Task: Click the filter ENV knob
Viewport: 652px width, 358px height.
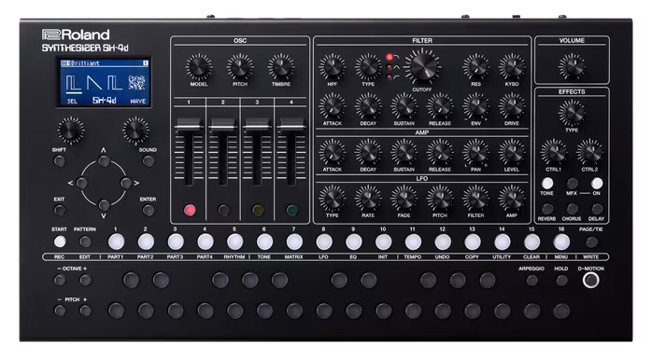Action: 475,106
